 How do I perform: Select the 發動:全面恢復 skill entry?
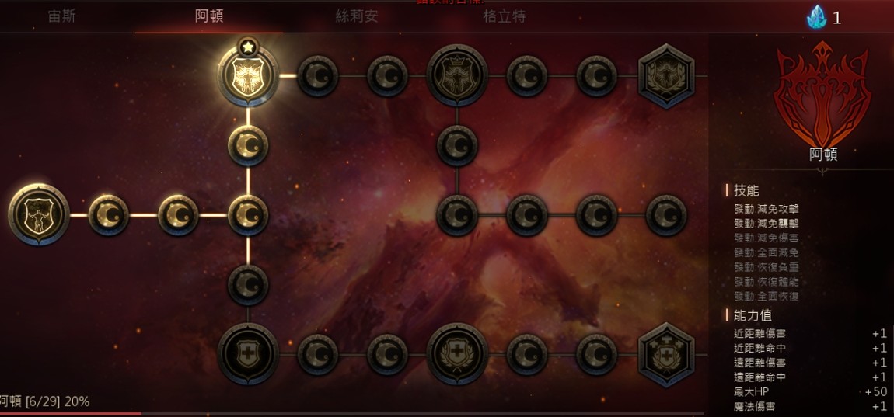tap(767, 296)
